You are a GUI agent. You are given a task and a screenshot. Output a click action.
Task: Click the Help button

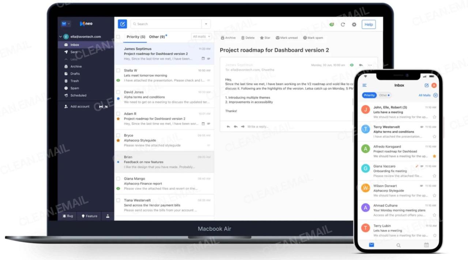[369, 24]
